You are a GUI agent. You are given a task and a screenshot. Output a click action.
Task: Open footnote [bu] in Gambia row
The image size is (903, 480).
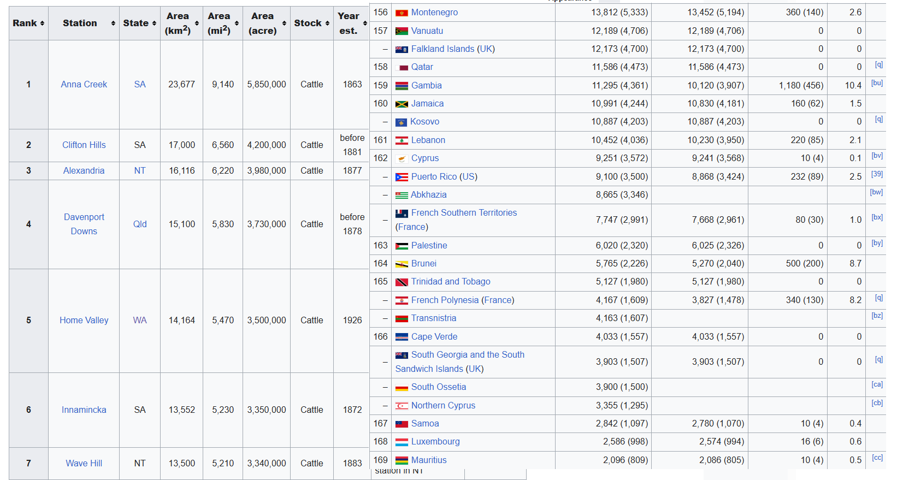click(877, 83)
